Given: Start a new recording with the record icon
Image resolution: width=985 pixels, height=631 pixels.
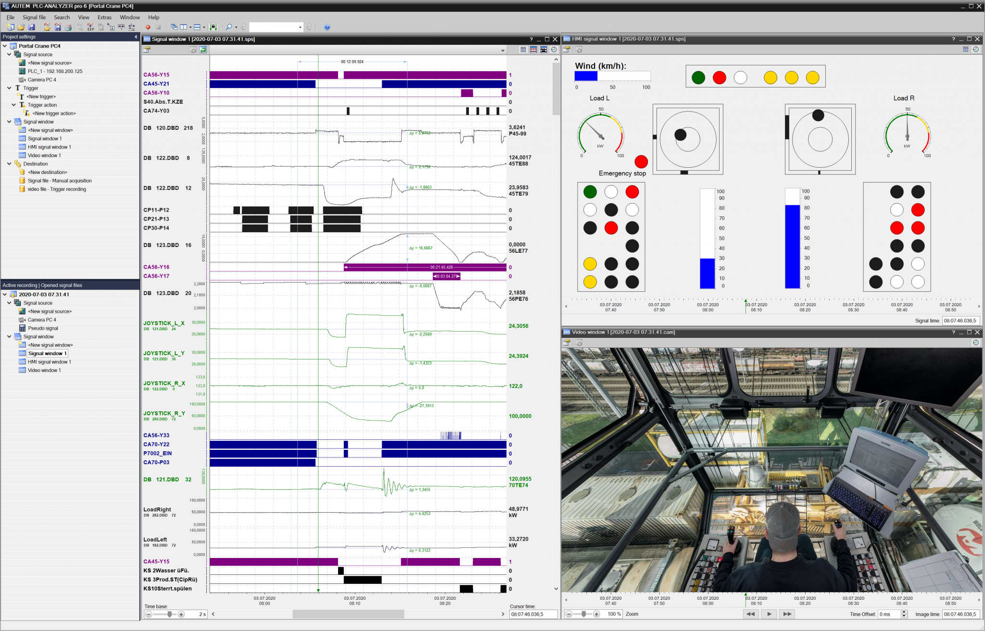Looking at the screenshot, I should (148, 27).
